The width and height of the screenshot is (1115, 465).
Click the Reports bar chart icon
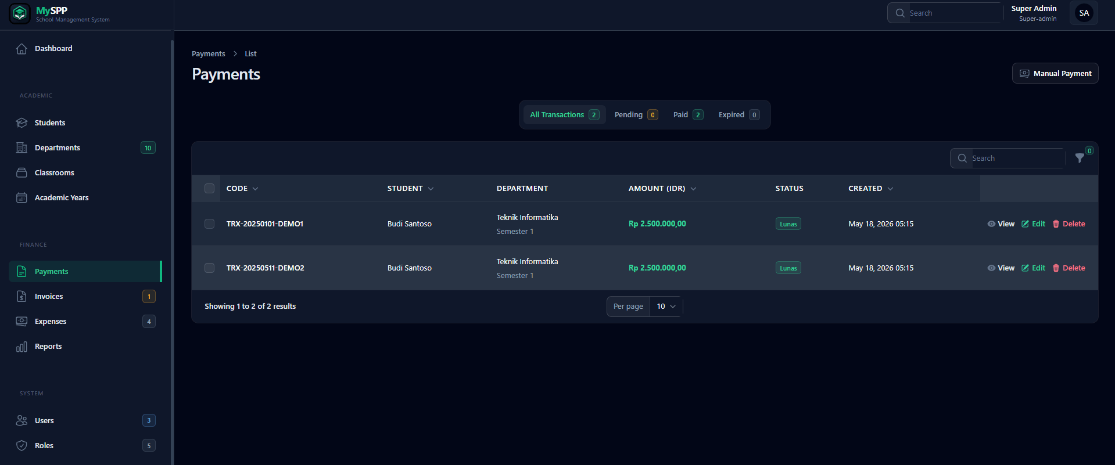[x=21, y=347]
